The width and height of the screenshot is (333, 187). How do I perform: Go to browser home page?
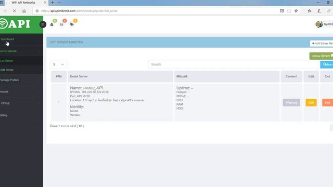click(24, 11)
